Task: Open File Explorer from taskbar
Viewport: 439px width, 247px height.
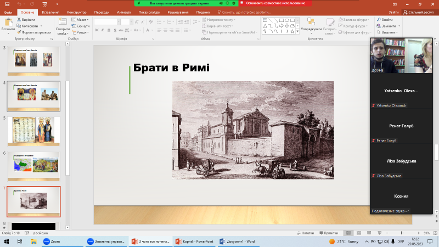Action: point(33,242)
